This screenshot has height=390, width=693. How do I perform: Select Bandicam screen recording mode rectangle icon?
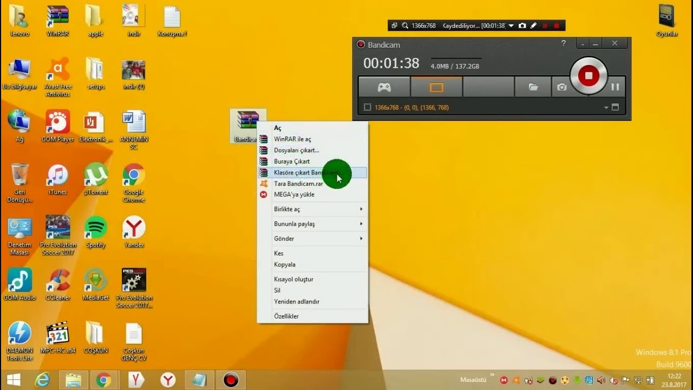pos(436,87)
